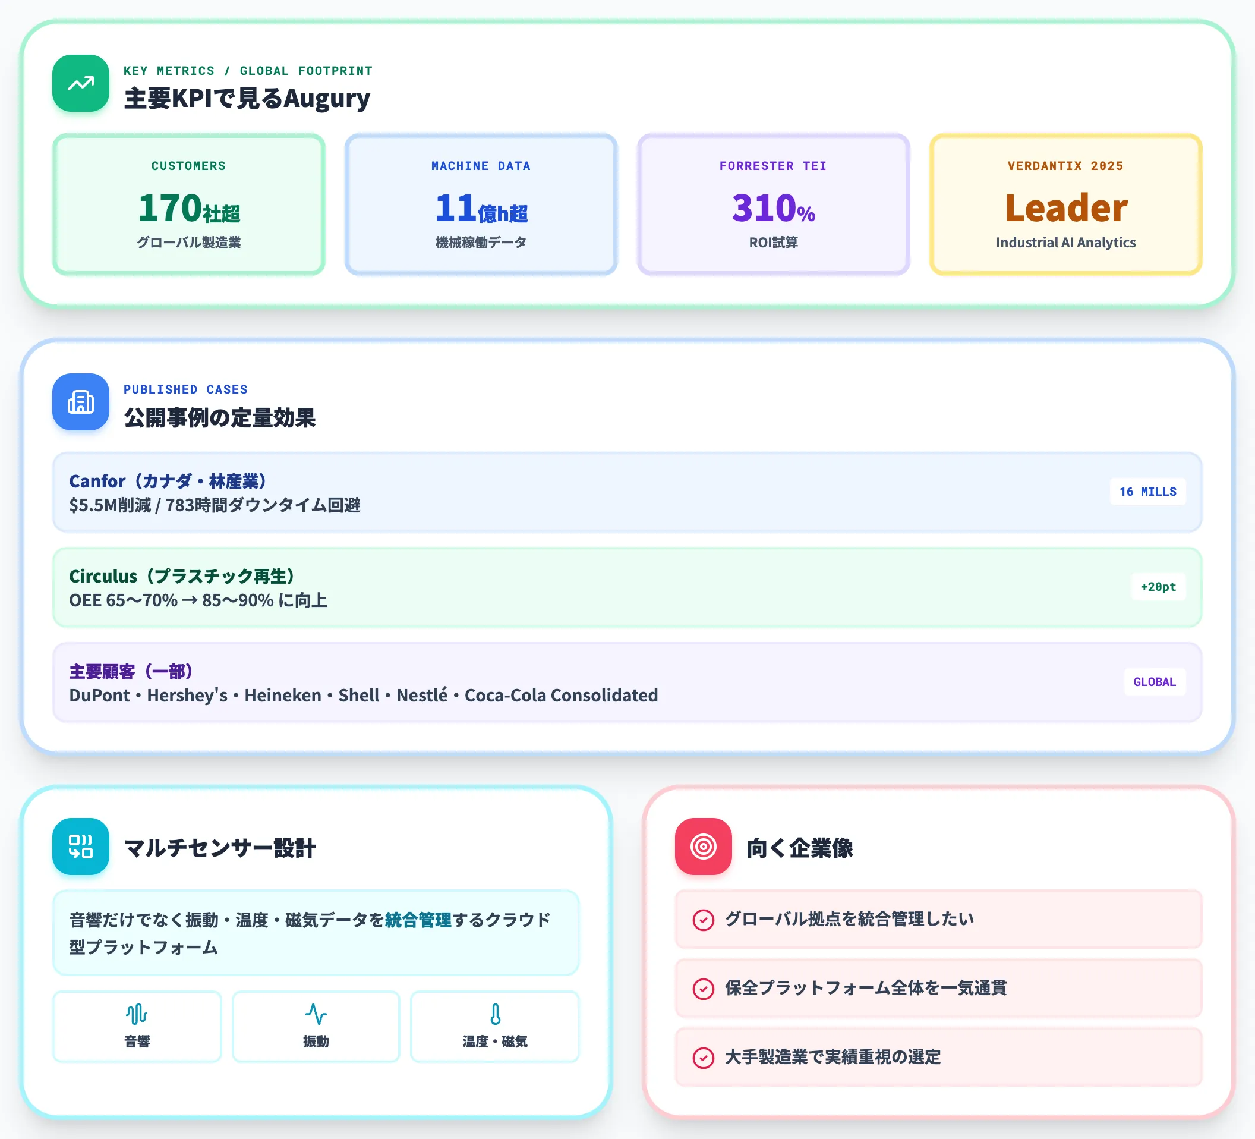Screen dimensions: 1255x1139
Task: Click the GLOBAL badge
Action: click(1155, 682)
